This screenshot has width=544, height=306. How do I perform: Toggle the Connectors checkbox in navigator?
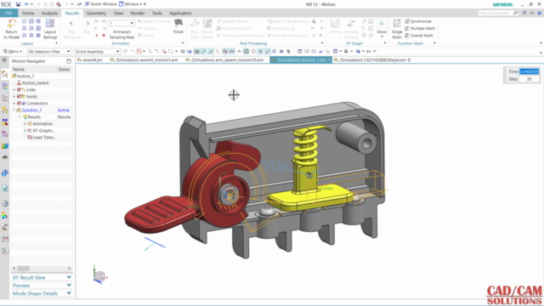[x=19, y=103]
